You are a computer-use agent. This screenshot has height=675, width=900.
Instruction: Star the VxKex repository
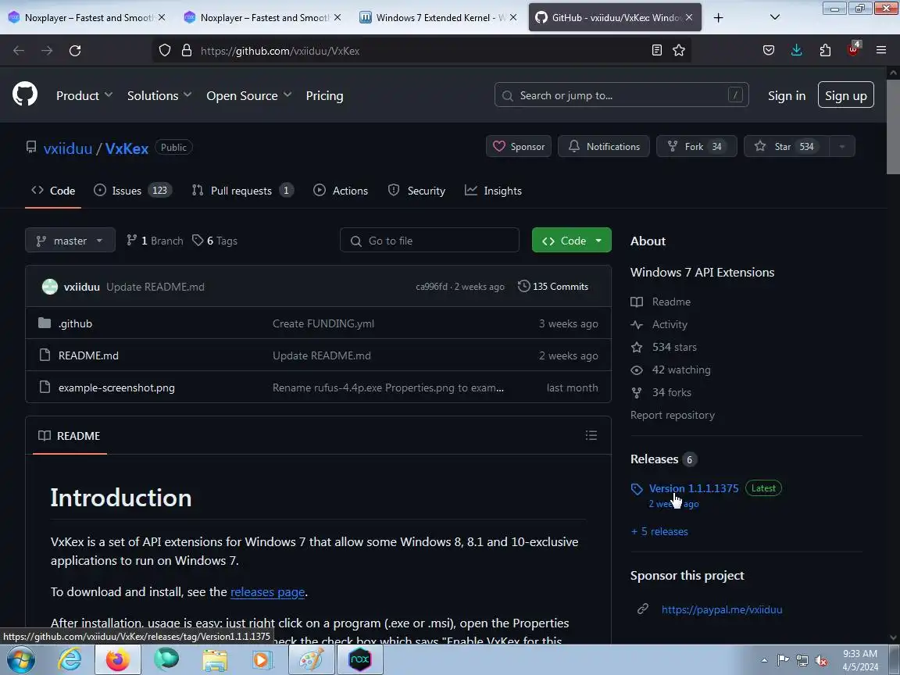(787, 146)
